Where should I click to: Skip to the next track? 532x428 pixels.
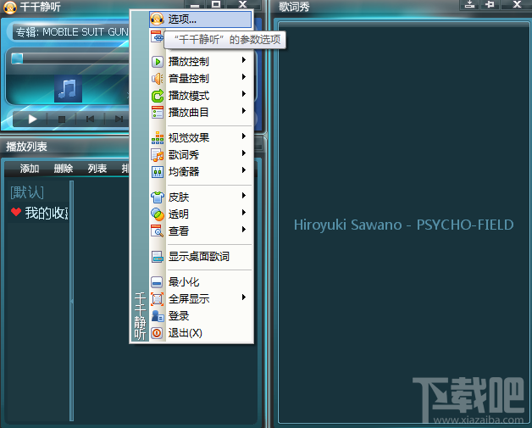pos(119,120)
